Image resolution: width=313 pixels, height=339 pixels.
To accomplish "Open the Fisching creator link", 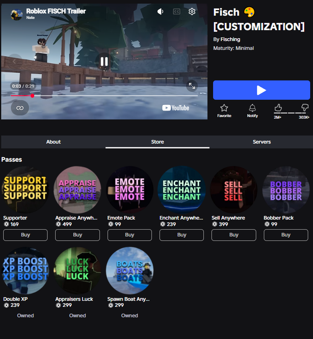I will [x=230, y=39].
